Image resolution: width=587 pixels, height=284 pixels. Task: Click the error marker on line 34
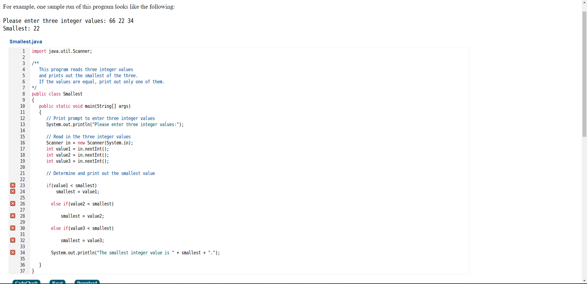tap(13, 252)
